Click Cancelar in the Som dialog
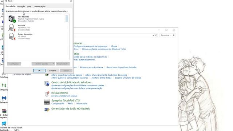The width and height of the screenshot is (233, 131). point(52,71)
